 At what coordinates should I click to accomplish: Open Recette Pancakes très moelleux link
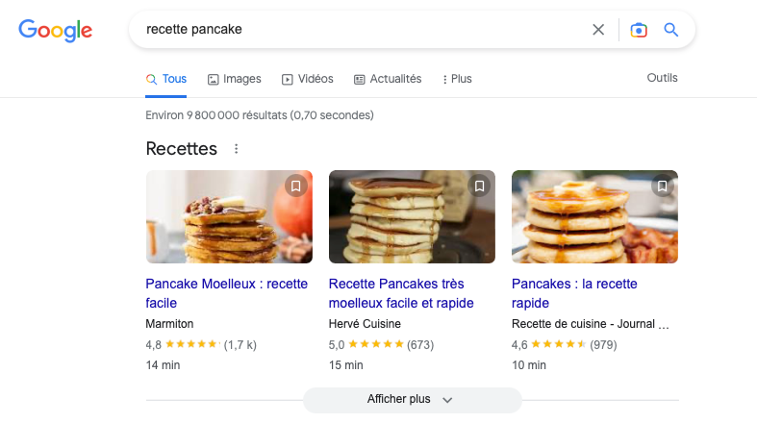[x=401, y=293]
